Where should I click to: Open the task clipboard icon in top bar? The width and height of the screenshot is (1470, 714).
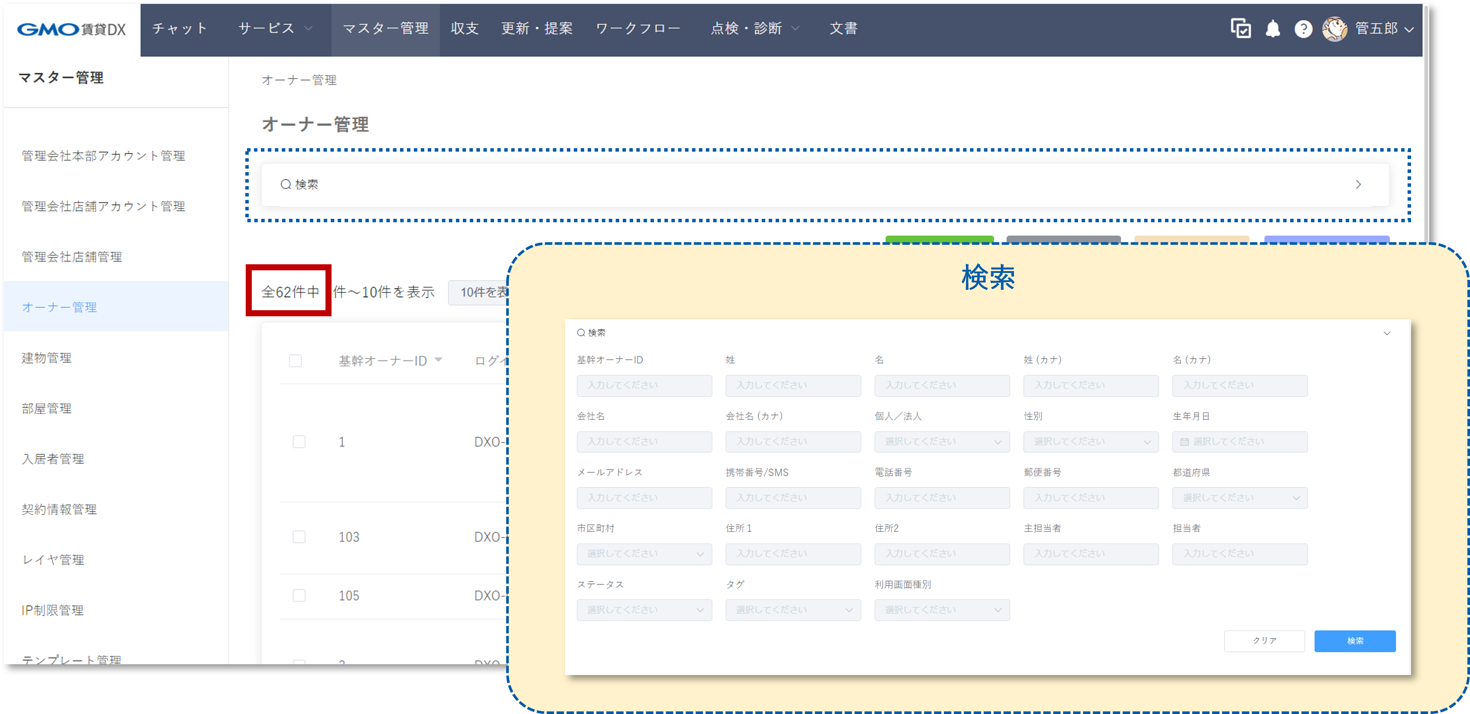(1242, 29)
